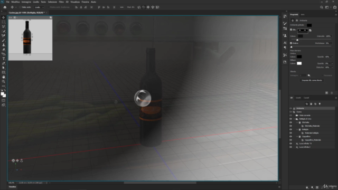Collapse the Etichetta tree item
Image resolution: width=338 pixels, height=190 pixels.
pyautogui.click(x=297, y=122)
